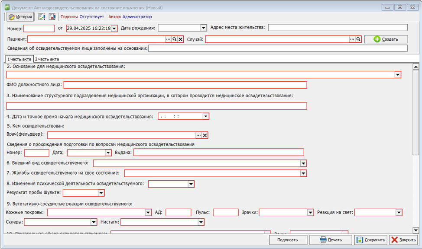
Task: Expand Изменения психической деятельности dropdown
Action: 191,184
